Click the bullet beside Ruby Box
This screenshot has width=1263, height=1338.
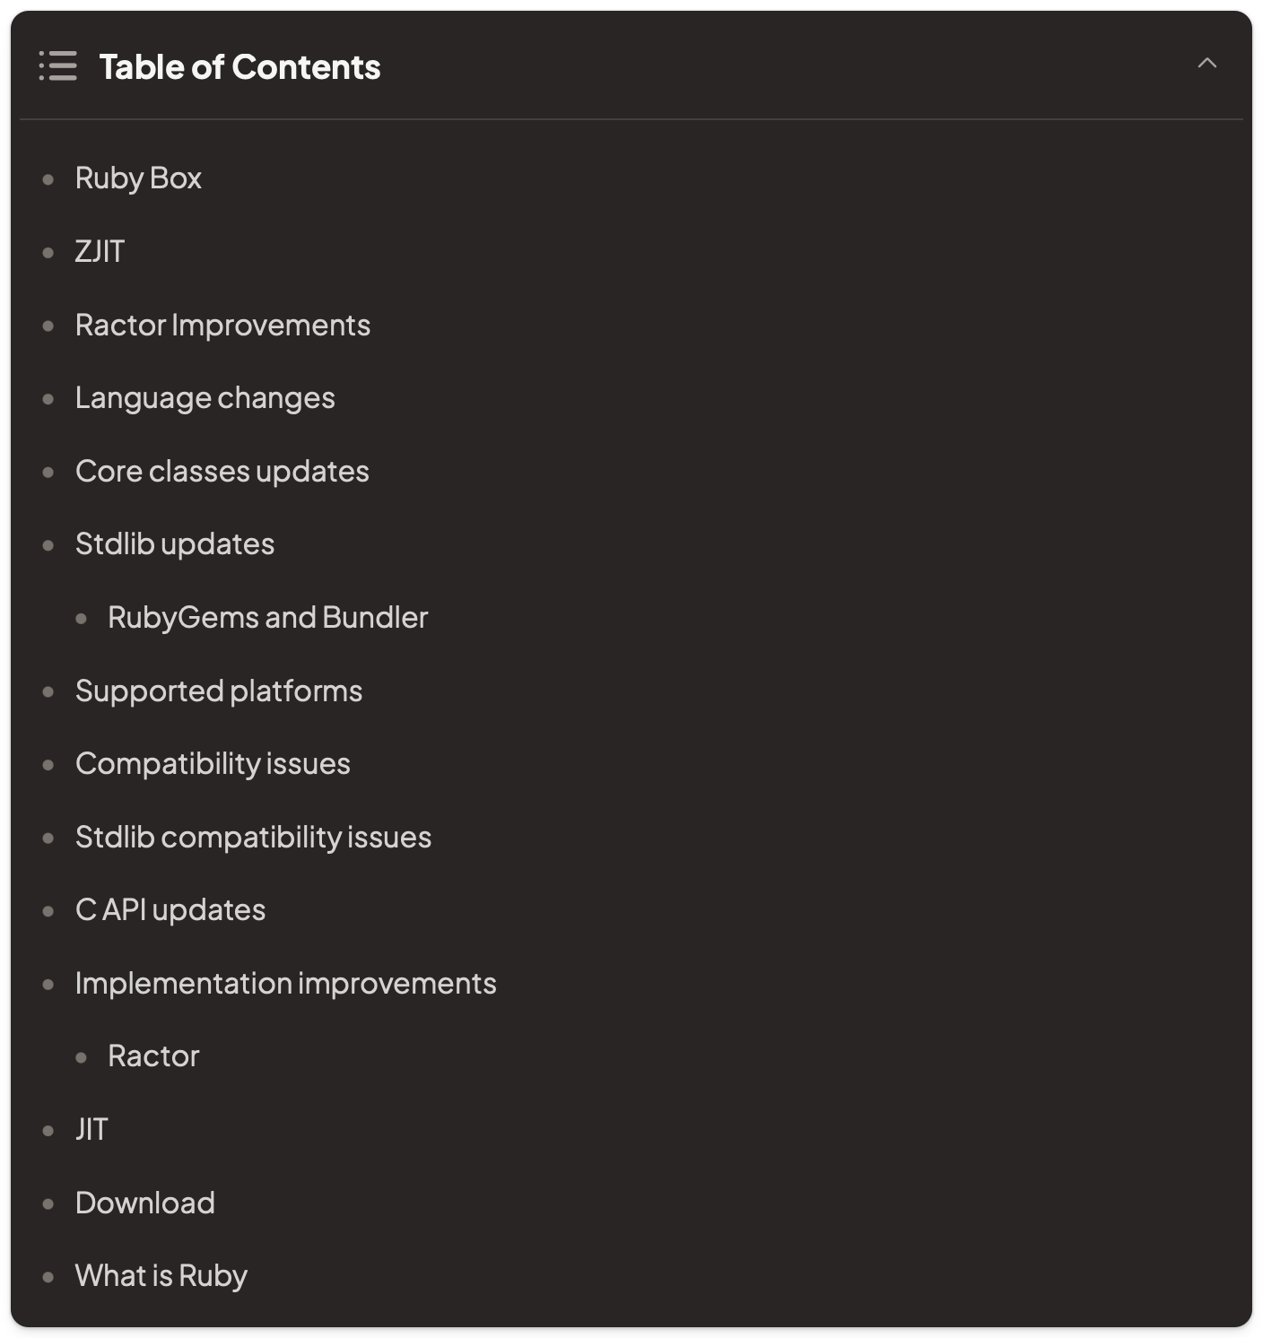(48, 179)
